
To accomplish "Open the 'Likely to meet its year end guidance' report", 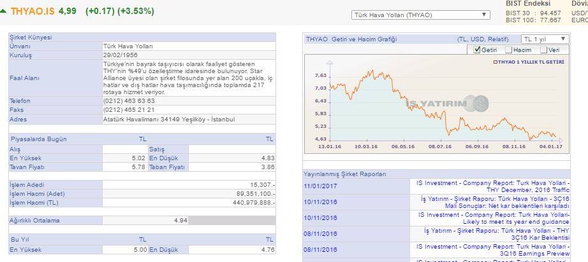I will pos(493,218).
